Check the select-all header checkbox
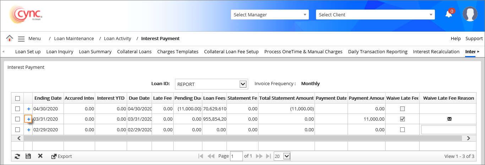The image size is (485, 165). point(17,98)
